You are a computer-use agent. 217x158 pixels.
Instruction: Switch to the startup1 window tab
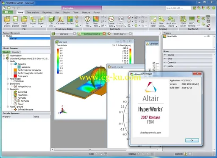coord(64,34)
